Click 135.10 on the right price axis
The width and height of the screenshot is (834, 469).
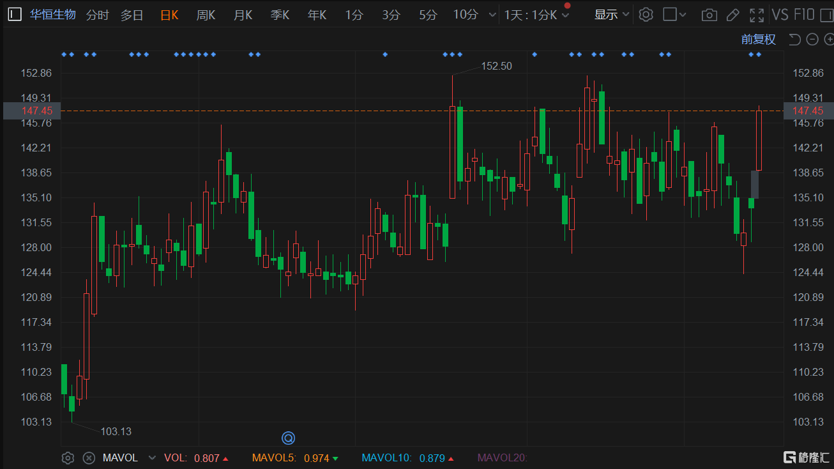[808, 197]
